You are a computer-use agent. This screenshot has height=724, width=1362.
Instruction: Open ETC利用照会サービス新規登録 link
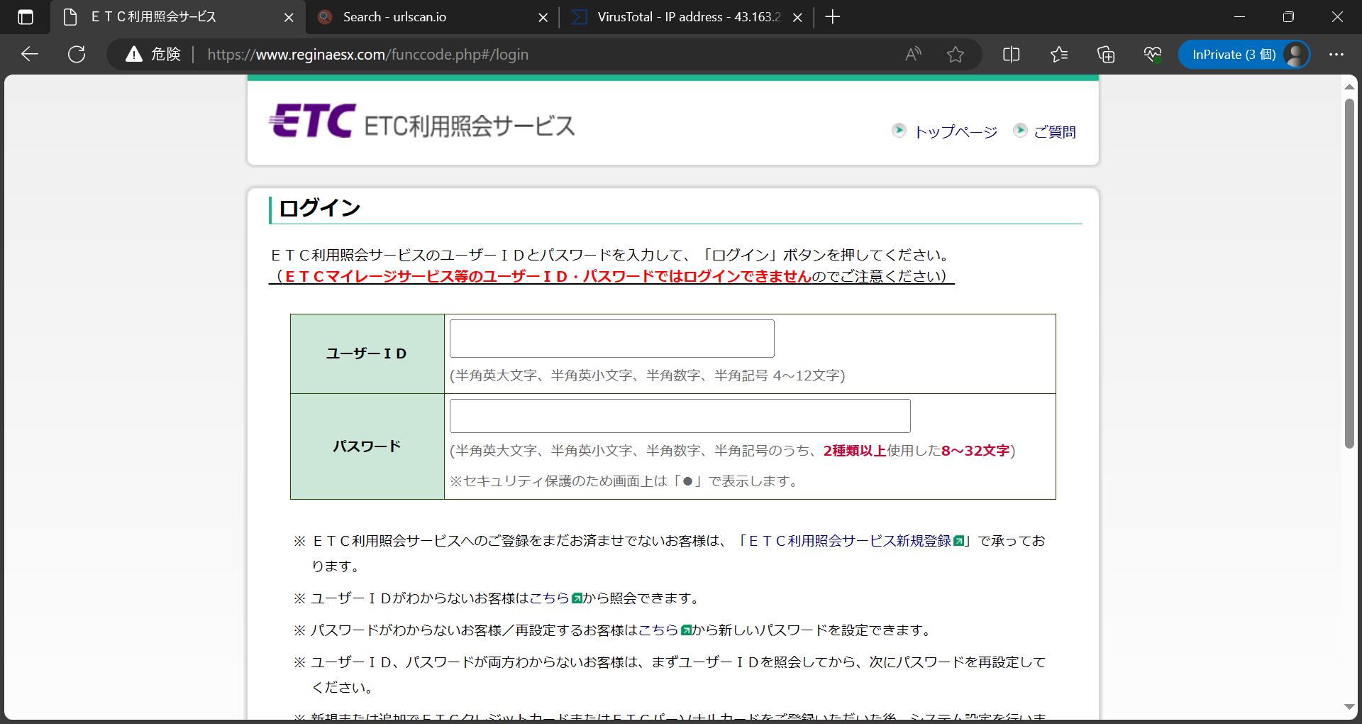850,541
